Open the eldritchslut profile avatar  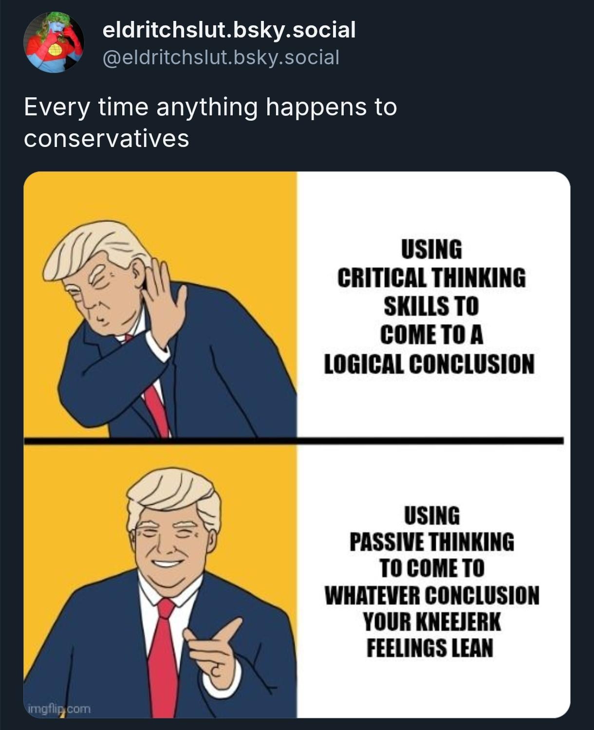point(54,42)
